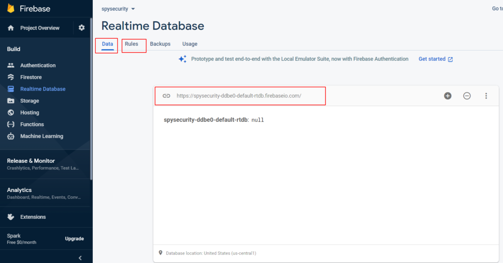Switch to the Data tab
This screenshot has height=263, width=503.
tap(108, 44)
